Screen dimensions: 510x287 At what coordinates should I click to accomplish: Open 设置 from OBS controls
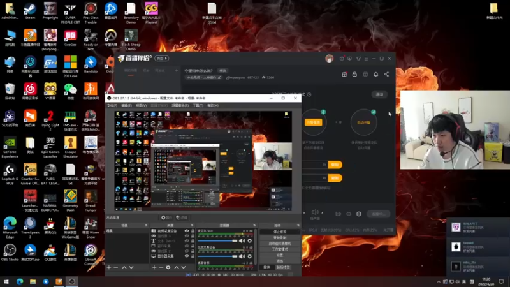tap(280, 255)
